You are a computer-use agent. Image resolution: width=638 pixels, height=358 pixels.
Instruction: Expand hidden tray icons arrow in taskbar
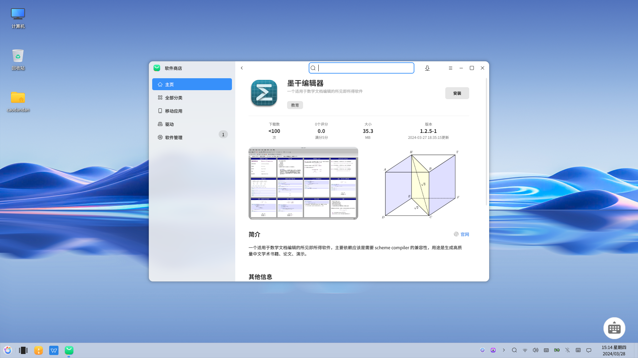pyautogui.click(x=504, y=350)
